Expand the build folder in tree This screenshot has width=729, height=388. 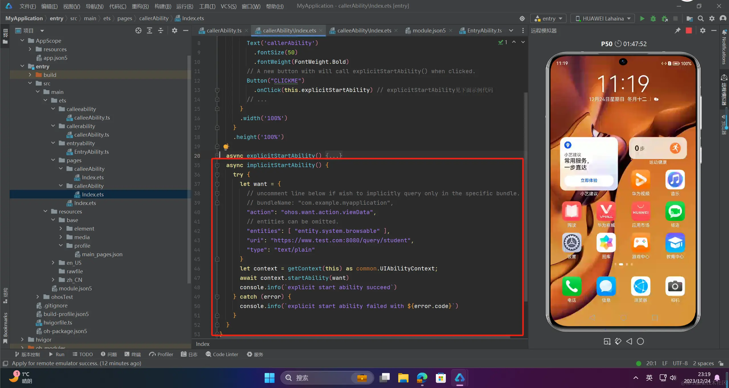[x=30, y=75]
